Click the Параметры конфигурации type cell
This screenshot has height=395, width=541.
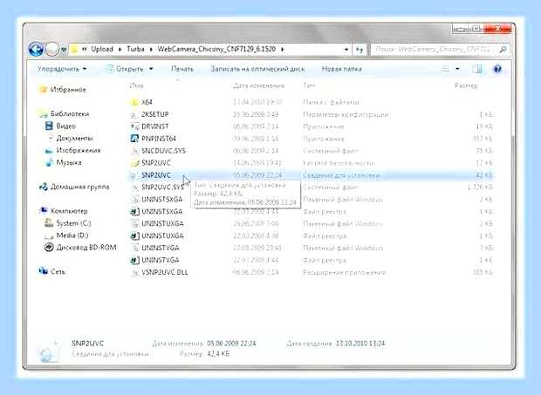346,114
